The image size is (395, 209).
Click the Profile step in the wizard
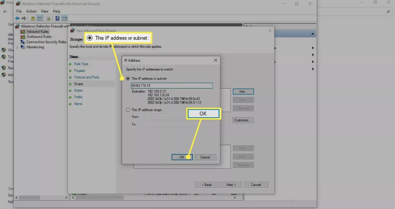(x=78, y=97)
